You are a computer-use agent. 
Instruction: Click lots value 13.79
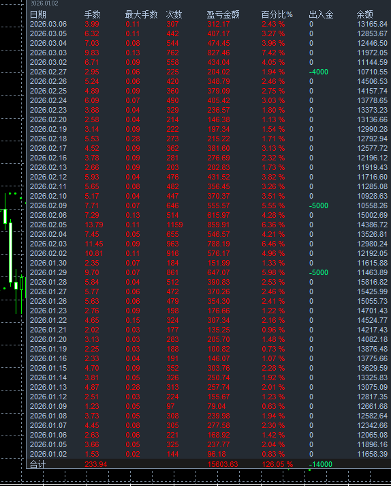tap(94, 225)
